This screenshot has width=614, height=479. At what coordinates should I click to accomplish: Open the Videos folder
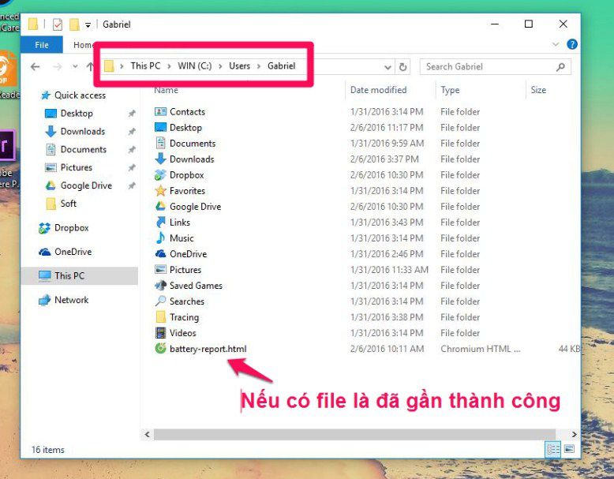[182, 333]
